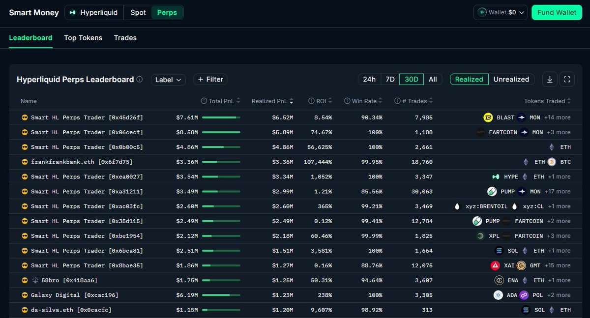Image resolution: width=590 pixels, height=318 pixels.
Task: Show Realized PnL view
Action: point(469,79)
